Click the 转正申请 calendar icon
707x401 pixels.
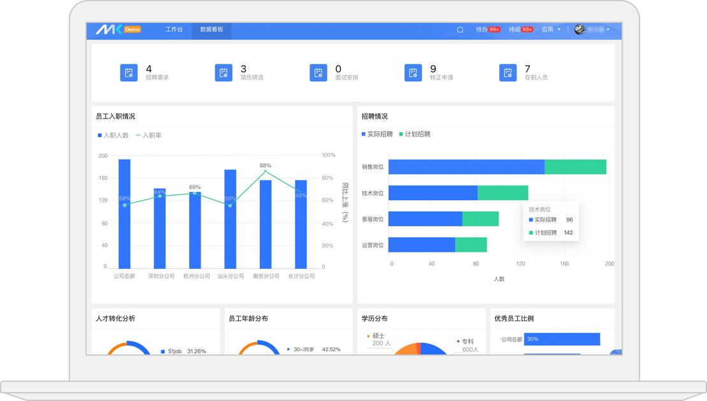[413, 73]
